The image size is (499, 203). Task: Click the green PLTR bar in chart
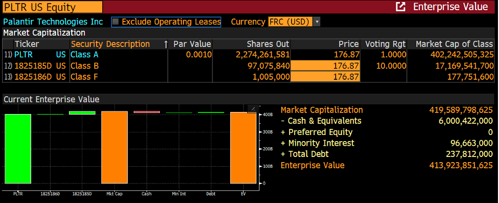tap(18, 149)
